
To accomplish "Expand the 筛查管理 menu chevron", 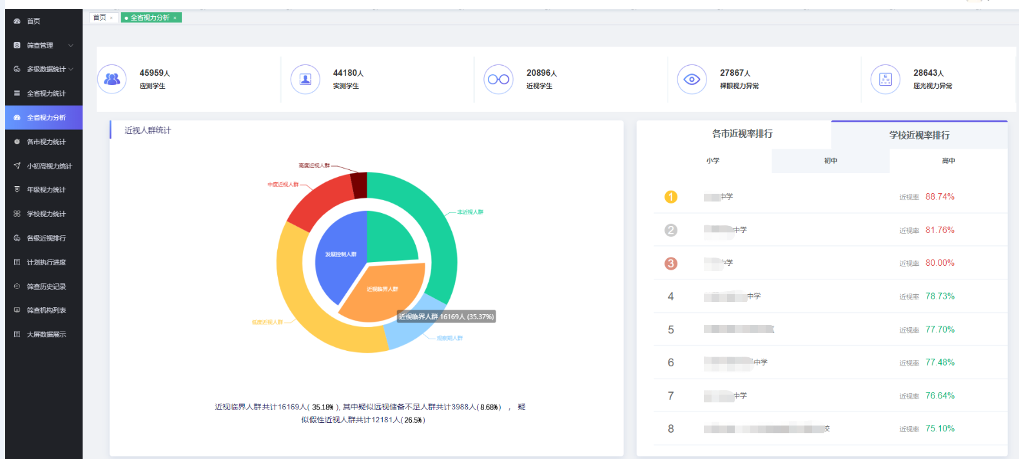I will [x=71, y=46].
